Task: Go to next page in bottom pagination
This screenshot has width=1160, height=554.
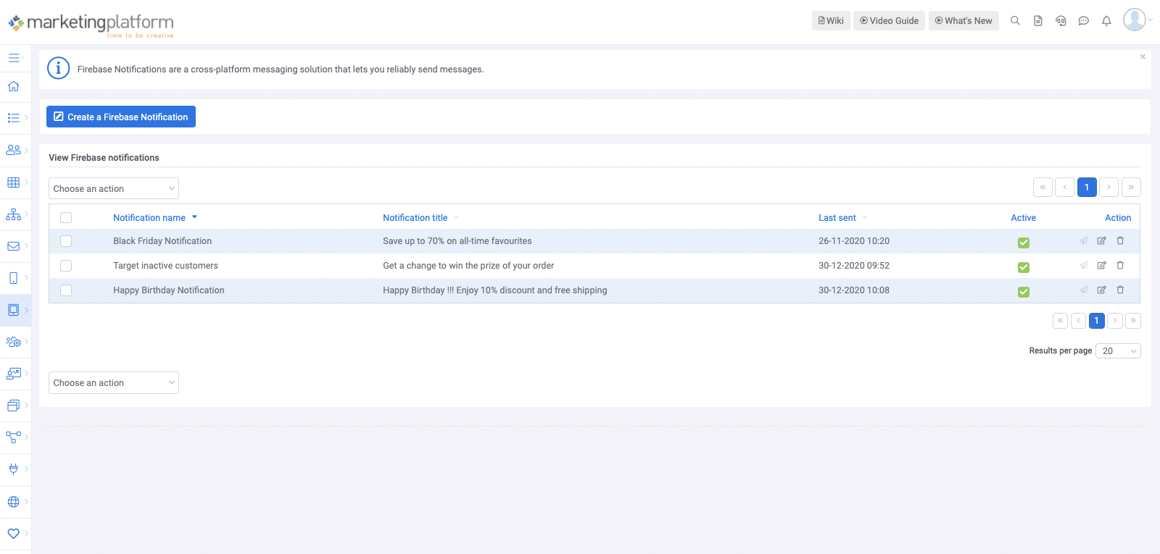Action: coord(1115,320)
